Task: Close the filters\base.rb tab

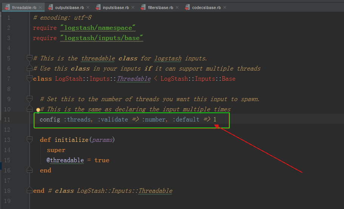Action: click(177, 8)
